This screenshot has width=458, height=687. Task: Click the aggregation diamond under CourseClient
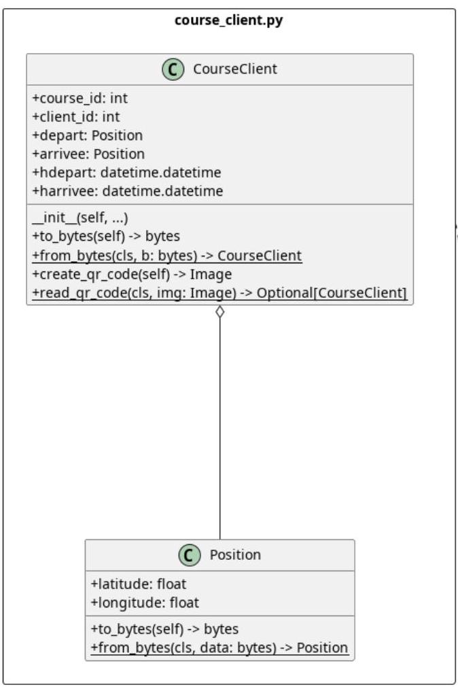pyautogui.click(x=219, y=312)
